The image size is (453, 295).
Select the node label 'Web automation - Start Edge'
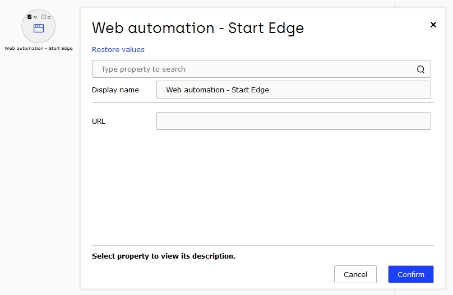39,49
